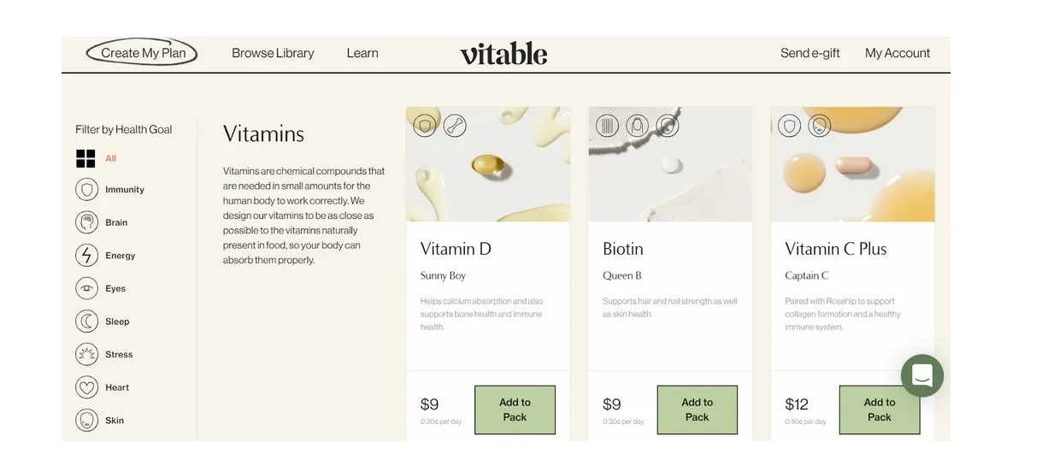Open the Learn menu item
Screen dimensions: 1042x466
pyautogui.click(x=362, y=53)
